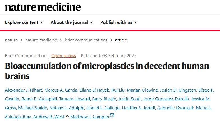The width and height of the screenshot is (220, 123).
Task: Open Josiah D. Kingston author link
Action: [x=178, y=90]
